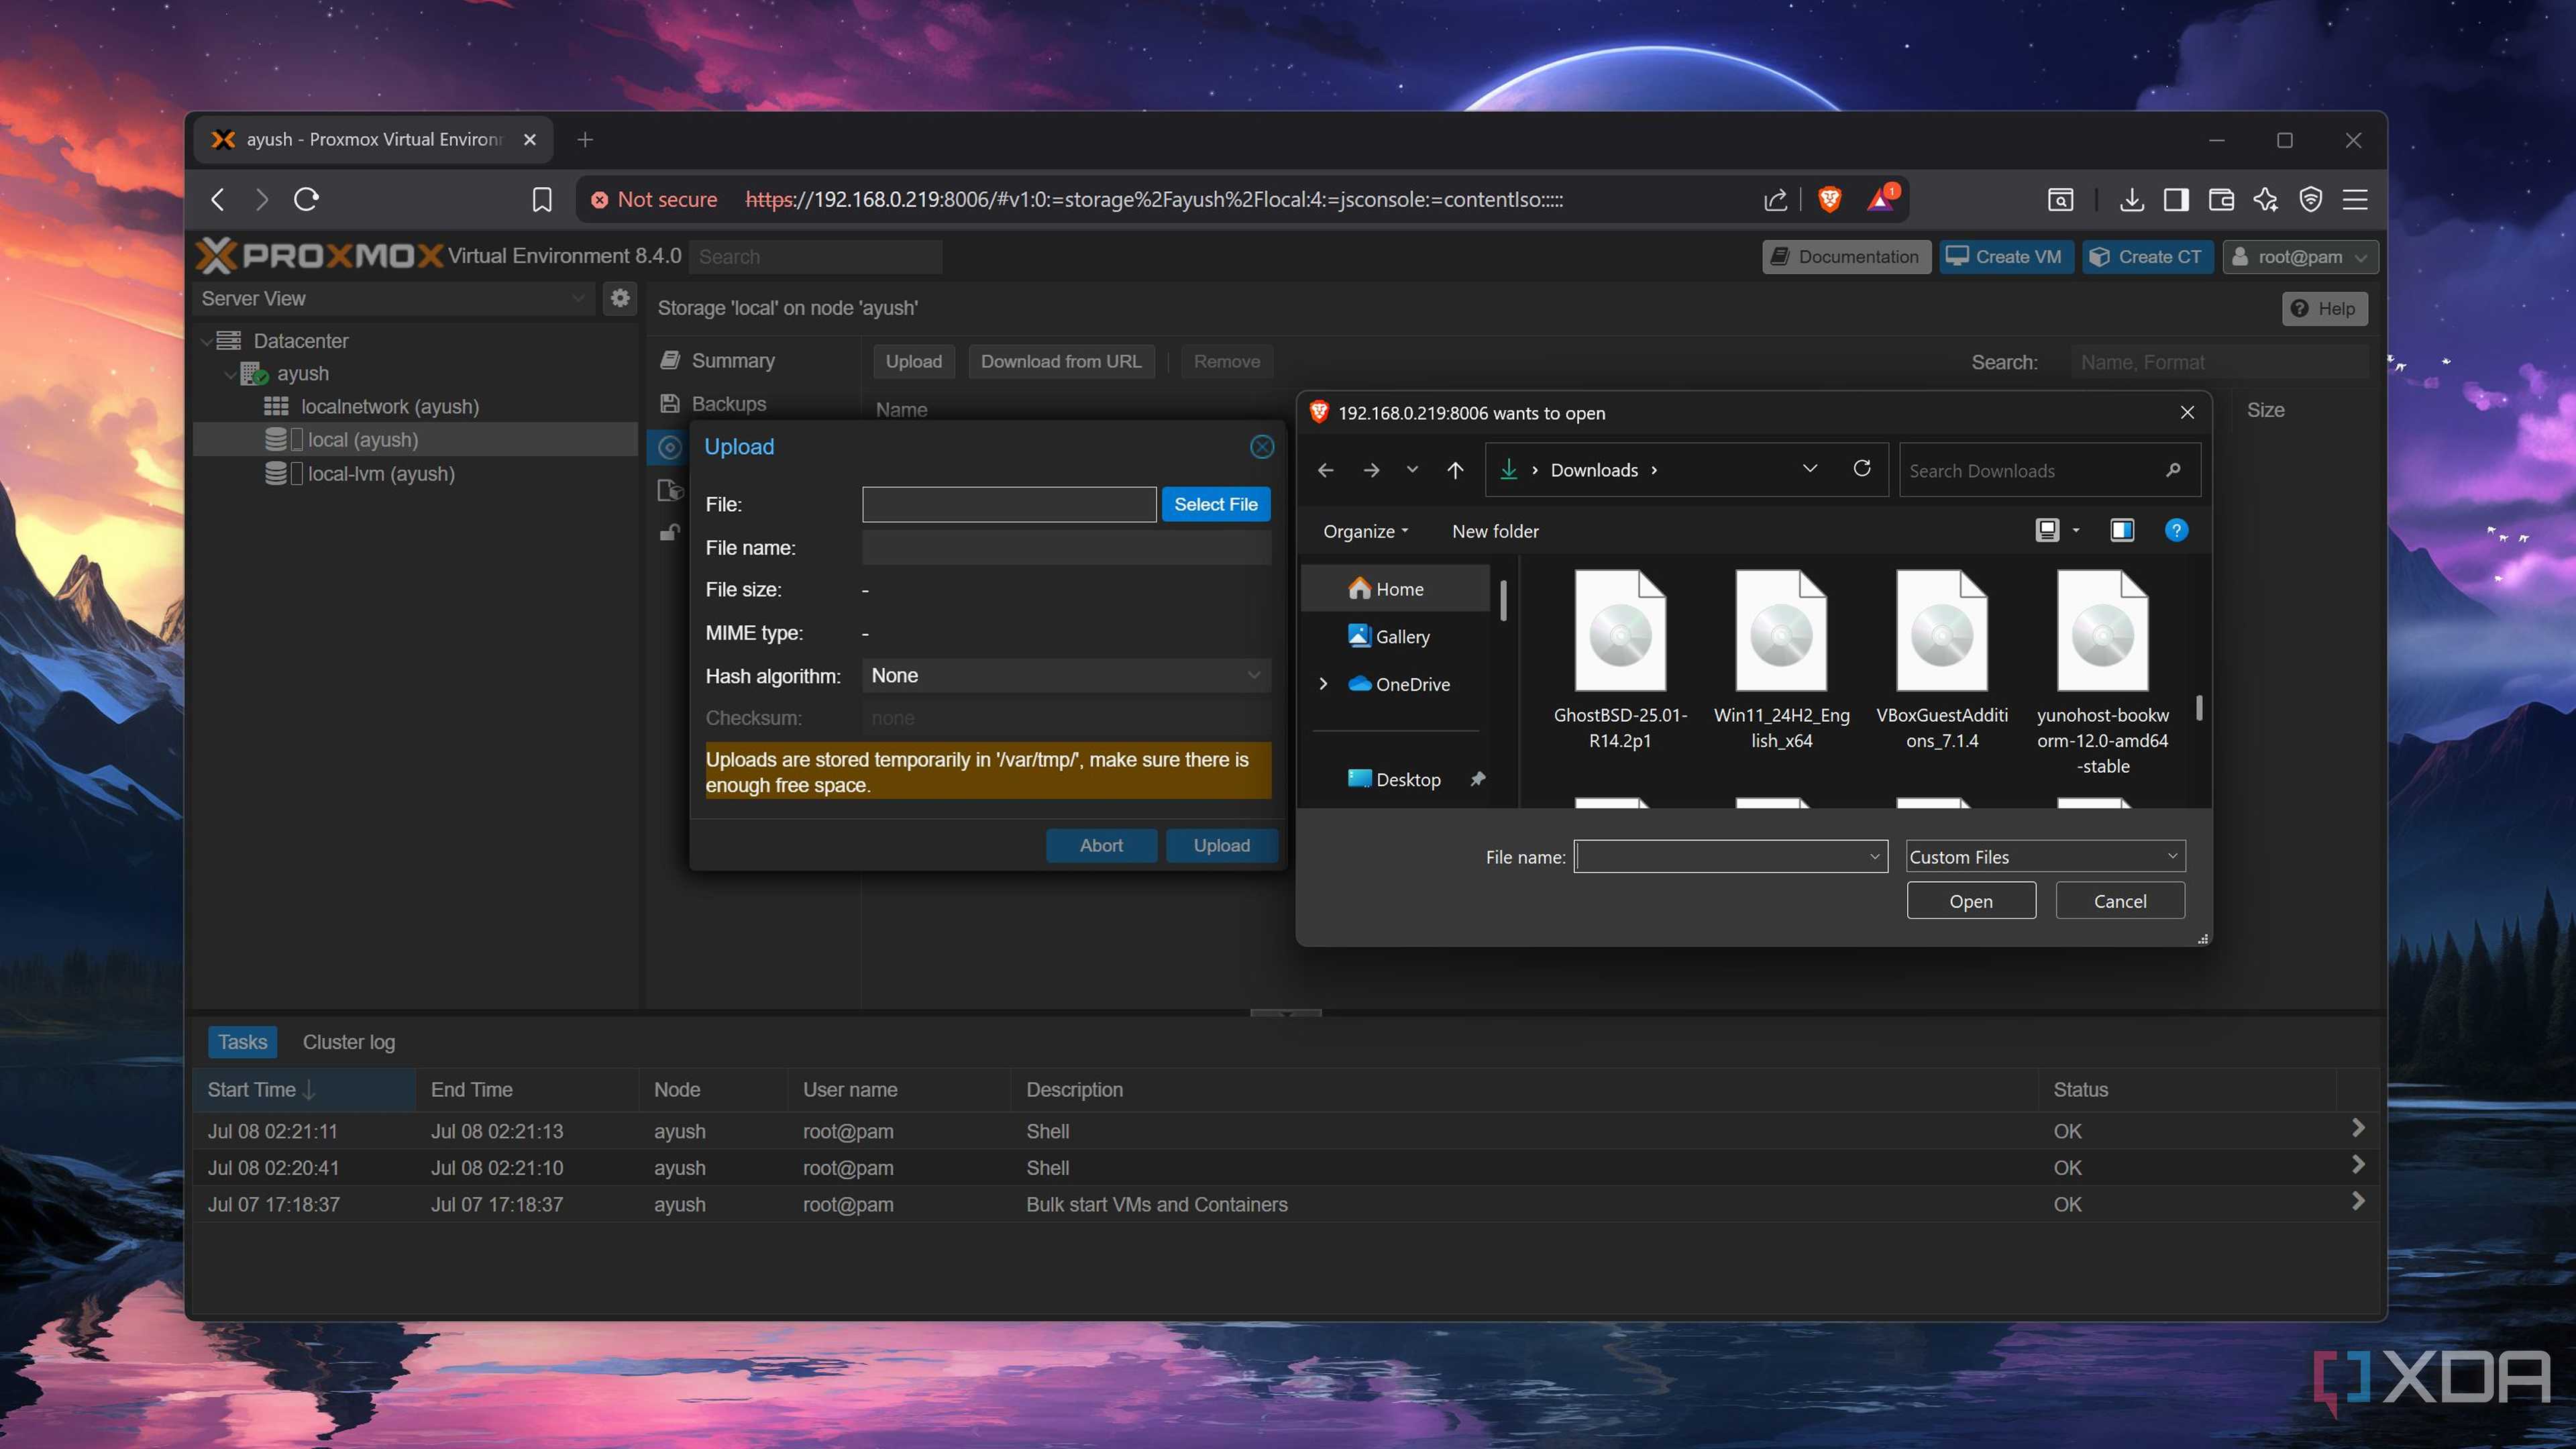Switch to the Cluster log tab

pos(348,1042)
